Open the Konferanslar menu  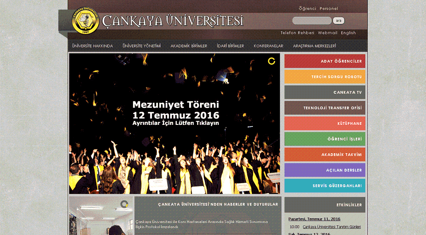click(268, 46)
